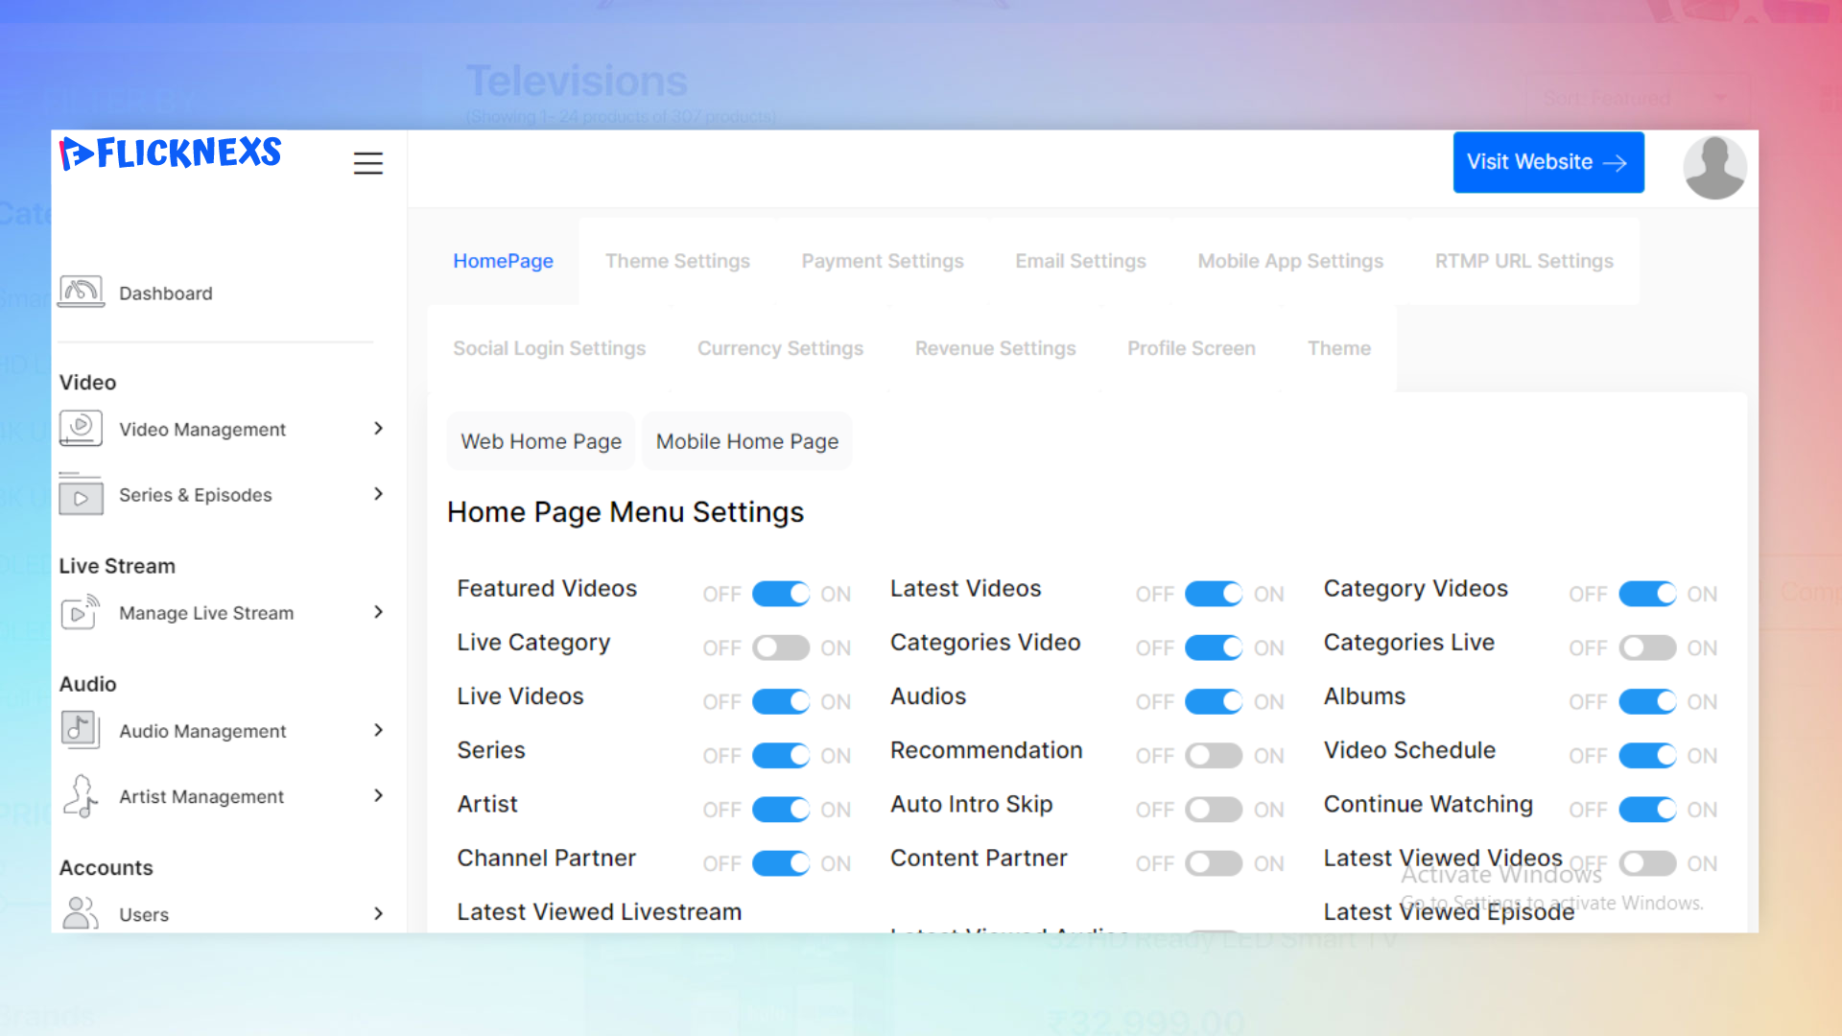Open the Users icon under Accounts
This screenshot has height=1036, width=1842.
(x=81, y=913)
